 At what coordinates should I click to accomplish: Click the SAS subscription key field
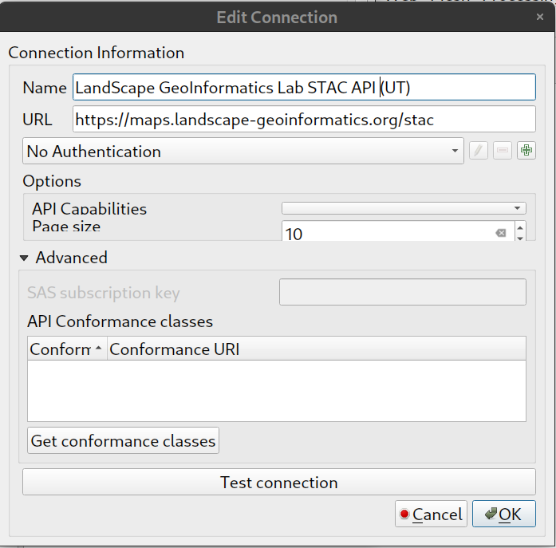[403, 292]
